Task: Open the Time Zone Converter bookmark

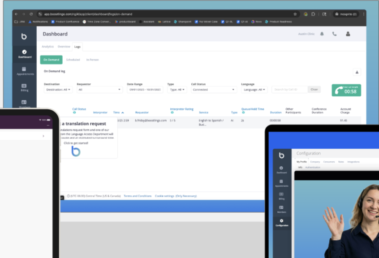Action: 97,22
